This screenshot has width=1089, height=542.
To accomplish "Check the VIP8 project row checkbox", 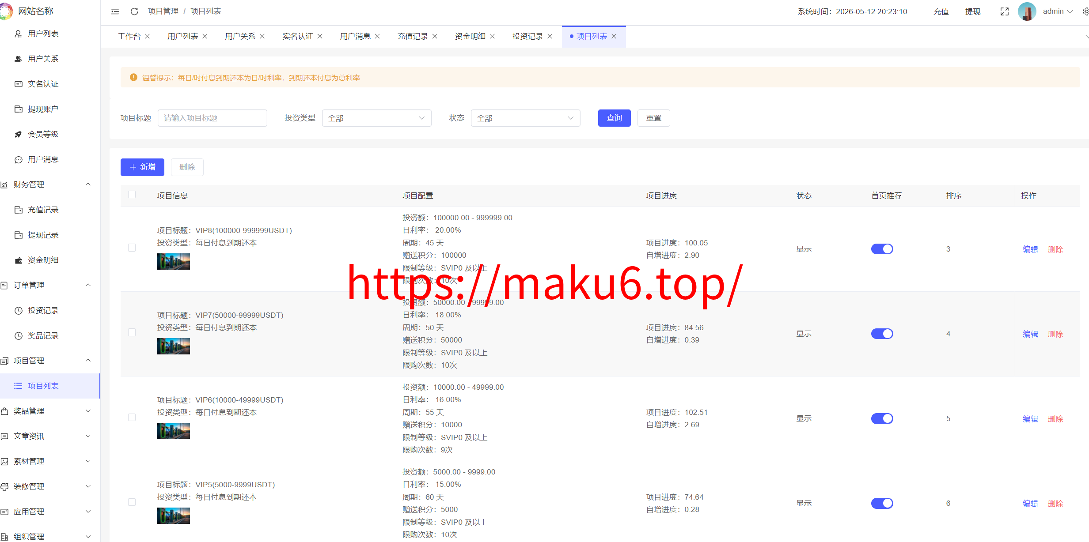I will 132,248.
